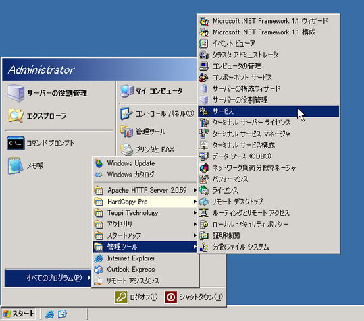
Task: Open サーバーの構成ウィザード menu entry
Action: coord(268,89)
